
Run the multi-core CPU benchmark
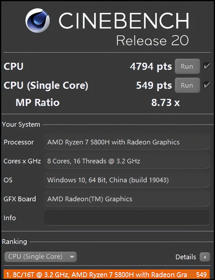(187, 67)
